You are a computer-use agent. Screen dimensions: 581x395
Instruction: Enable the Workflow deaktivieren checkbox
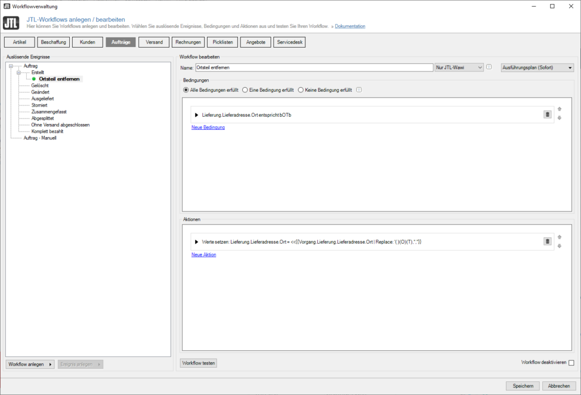coord(572,363)
